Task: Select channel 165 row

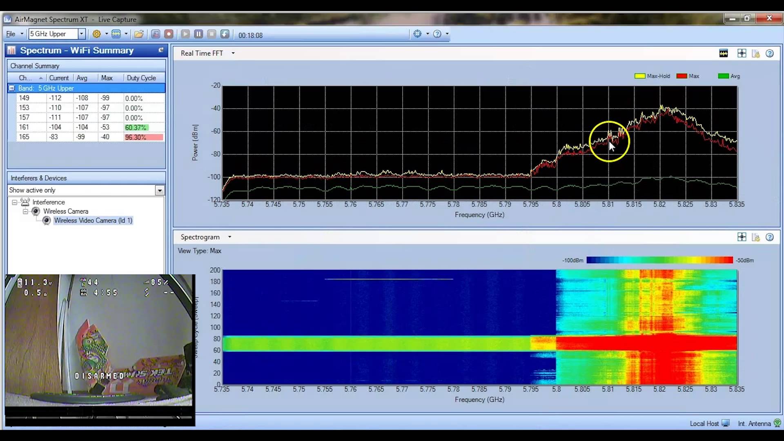Action: tap(90, 137)
